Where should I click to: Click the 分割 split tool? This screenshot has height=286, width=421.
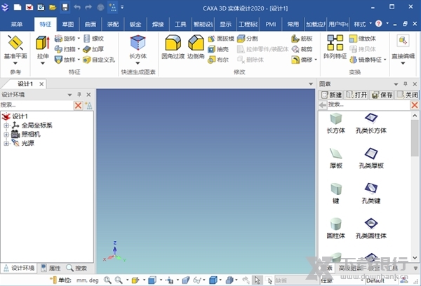click(x=248, y=39)
